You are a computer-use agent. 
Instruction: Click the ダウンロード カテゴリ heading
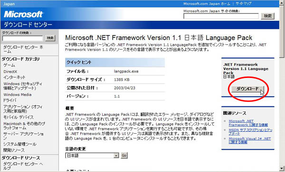[x=20, y=59]
